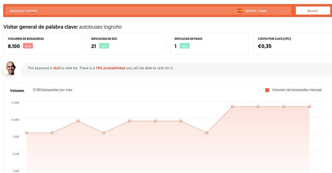Click the round avatar photo beside the tip
Viewport: 332px width, 173px height.
(10, 68)
